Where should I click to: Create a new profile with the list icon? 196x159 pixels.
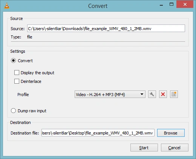[174, 94]
